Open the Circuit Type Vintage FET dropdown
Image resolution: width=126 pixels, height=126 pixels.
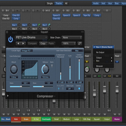(27, 51)
